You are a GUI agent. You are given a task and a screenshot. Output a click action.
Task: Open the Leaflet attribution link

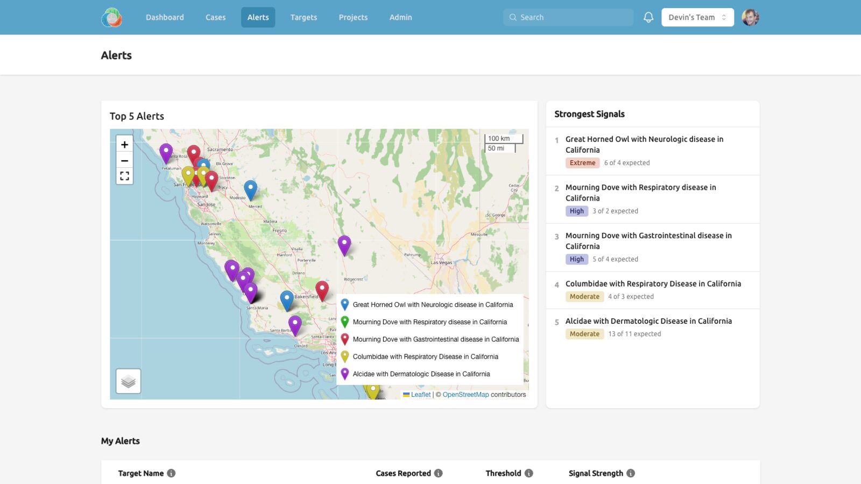coord(421,395)
